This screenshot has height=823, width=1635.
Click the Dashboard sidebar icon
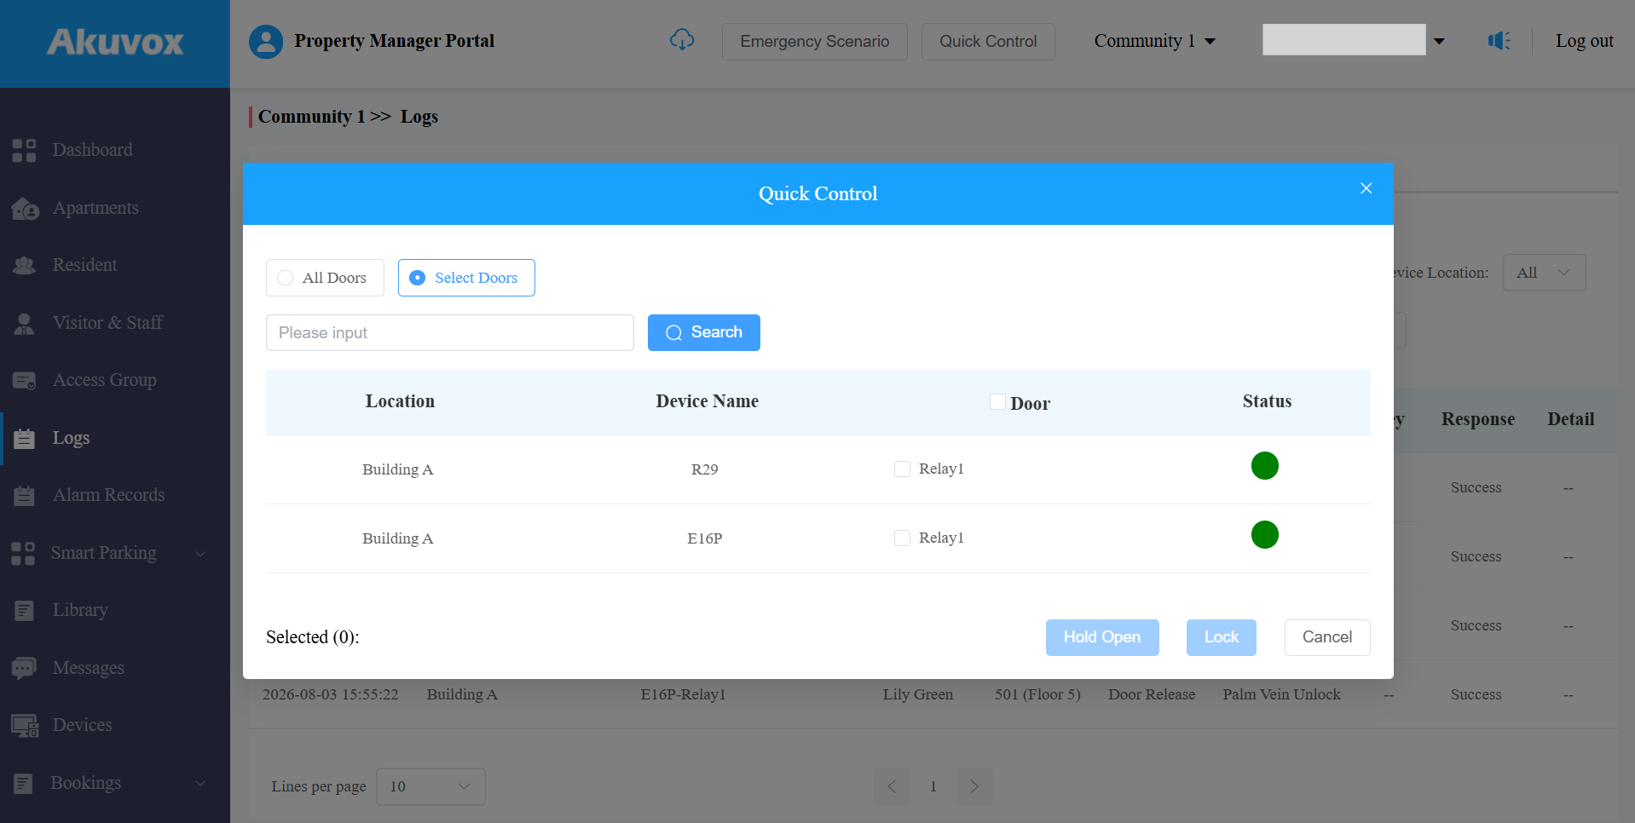coord(24,150)
